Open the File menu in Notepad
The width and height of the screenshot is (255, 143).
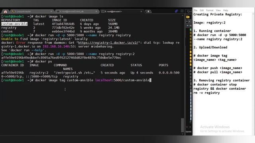coord(196,10)
